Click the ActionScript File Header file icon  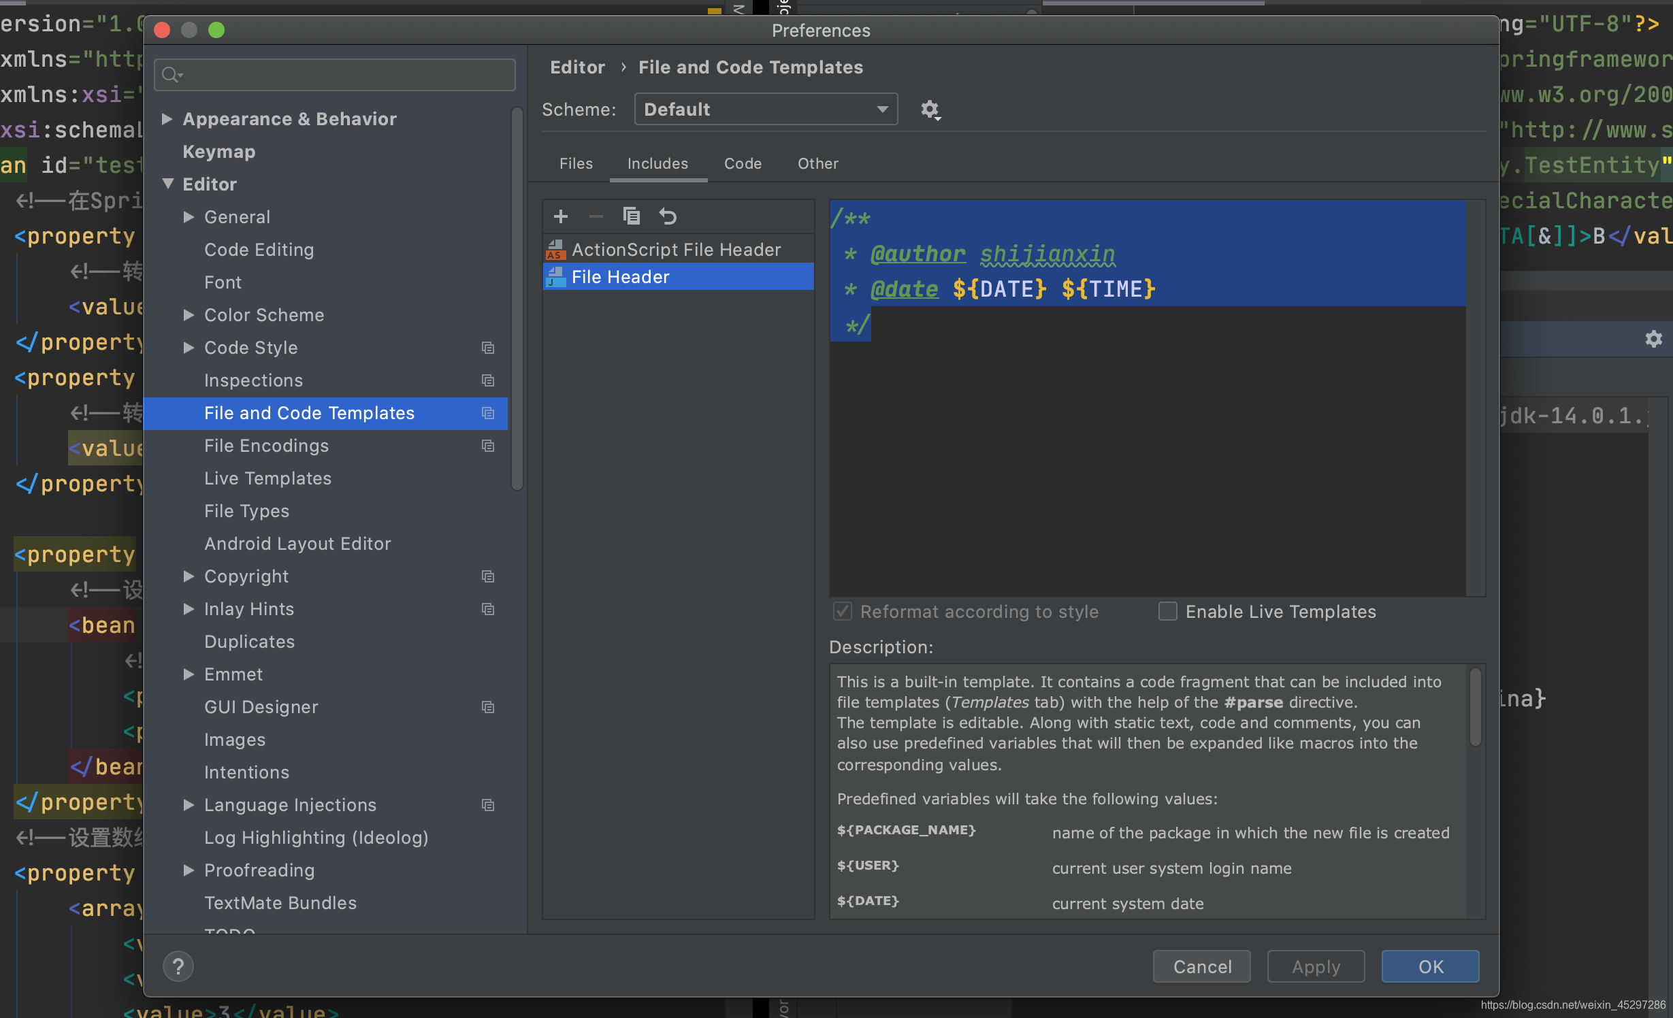pyautogui.click(x=556, y=250)
